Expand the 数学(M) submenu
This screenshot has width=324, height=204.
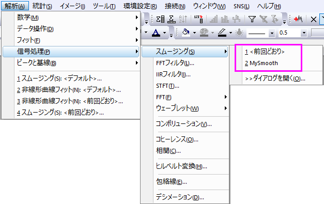[71, 18]
